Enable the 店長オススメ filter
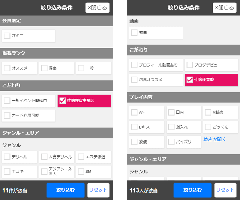 coord(134,80)
